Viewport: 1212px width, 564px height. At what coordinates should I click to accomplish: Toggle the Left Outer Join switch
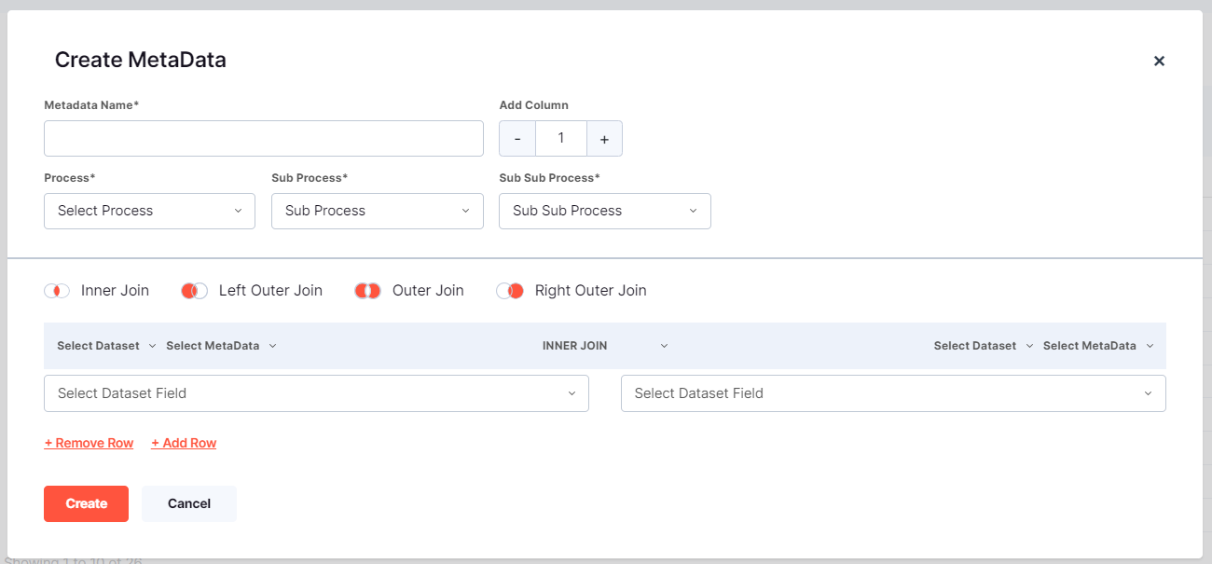point(194,290)
